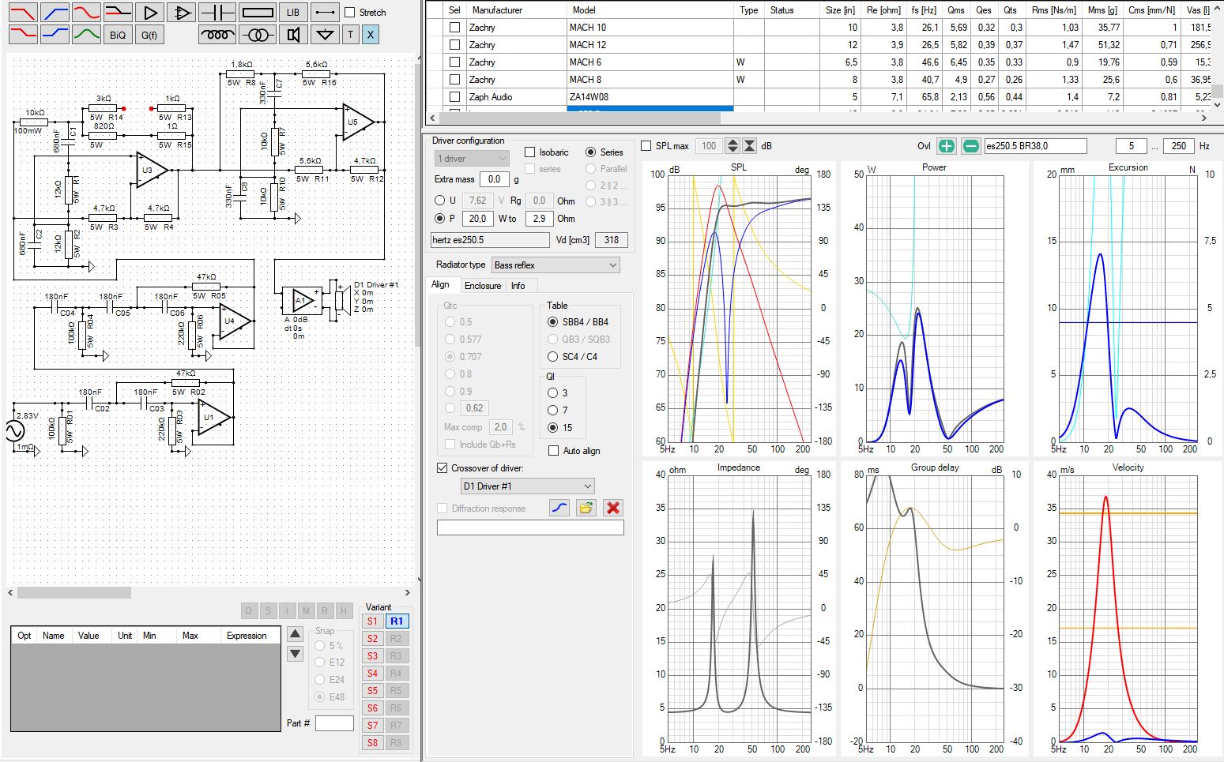Viewport: 1224px width, 762px height.
Task: Open the LIB component library
Action: [x=293, y=12]
